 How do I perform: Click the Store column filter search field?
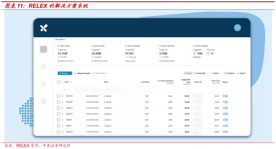(115, 90)
